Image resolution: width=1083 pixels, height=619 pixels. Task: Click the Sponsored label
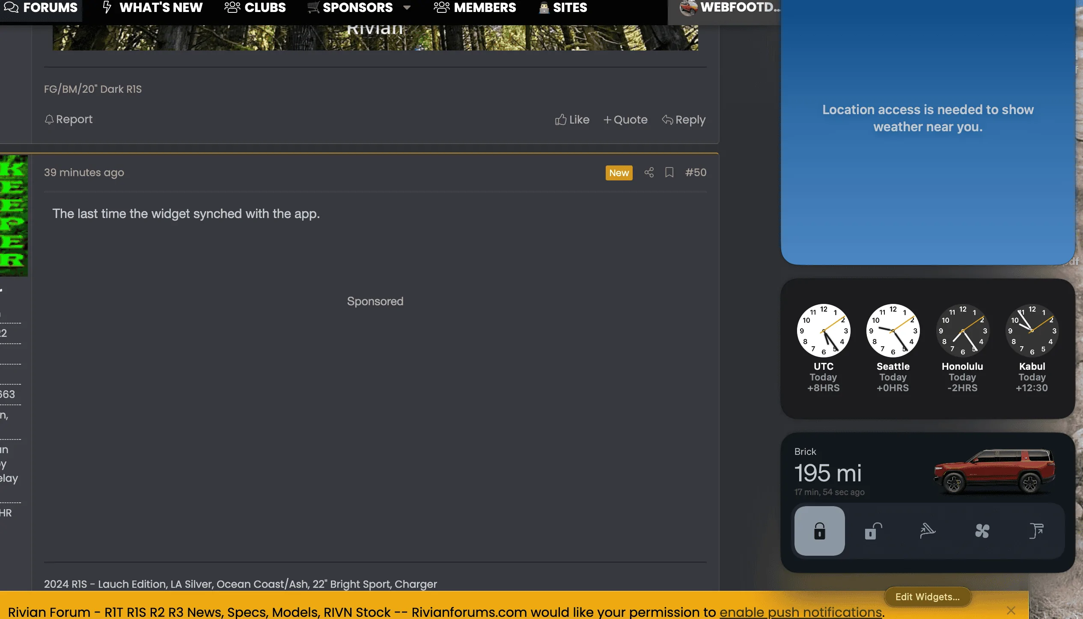tap(375, 301)
